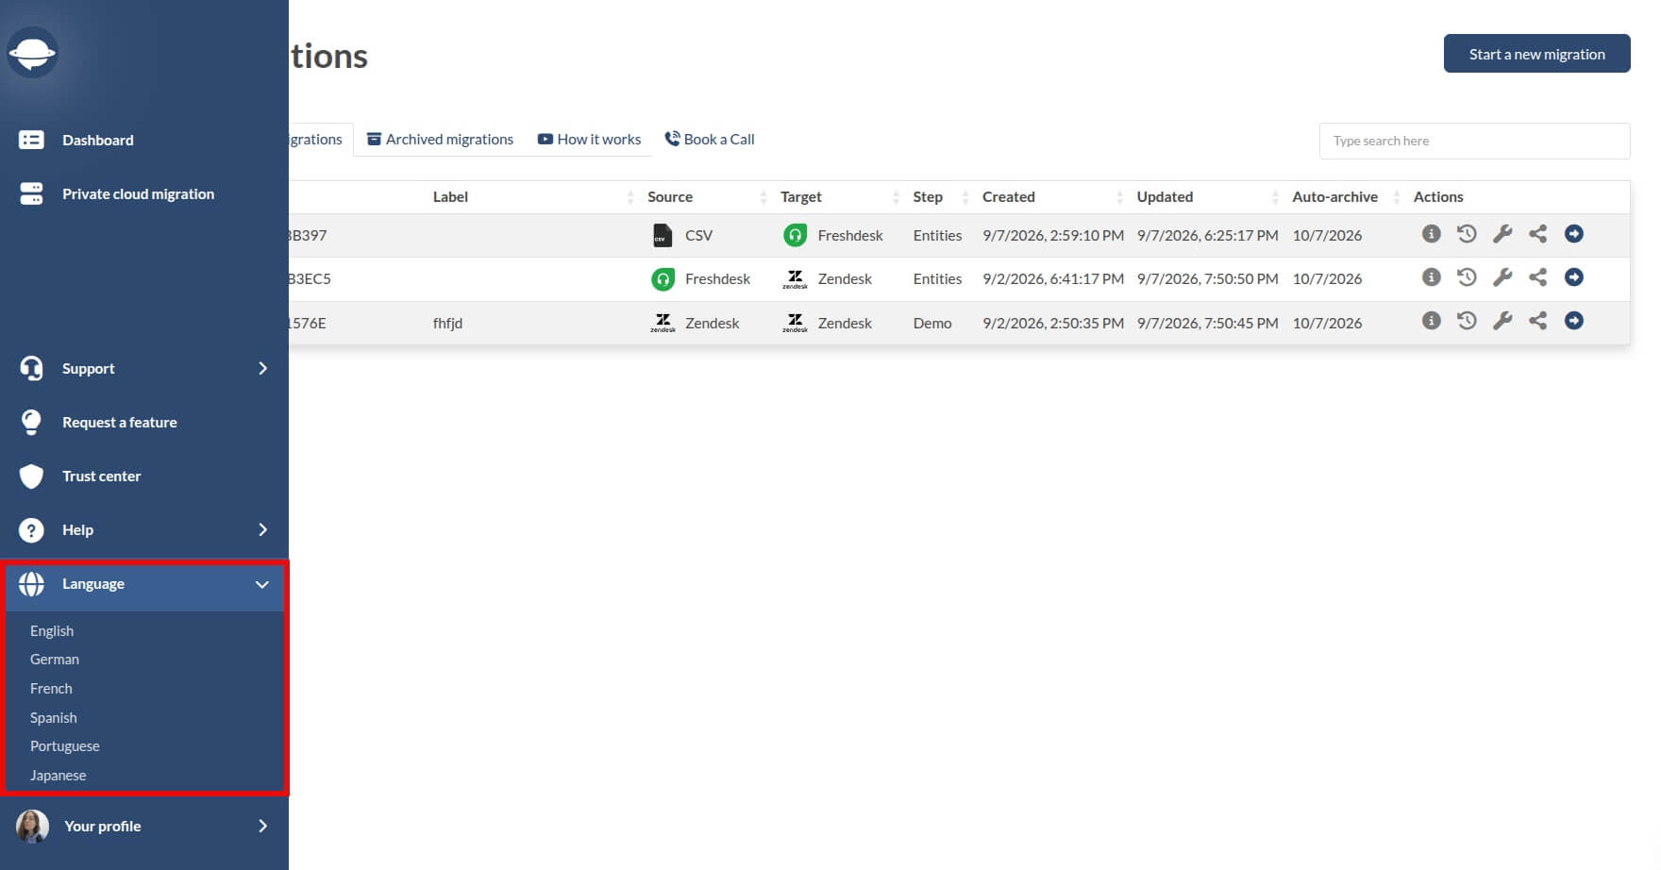Viewport: 1661px width, 870px height.
Task: Click the 9/7/2026, 7:50:50 PM updated cell
Action: click(1208, 278)
